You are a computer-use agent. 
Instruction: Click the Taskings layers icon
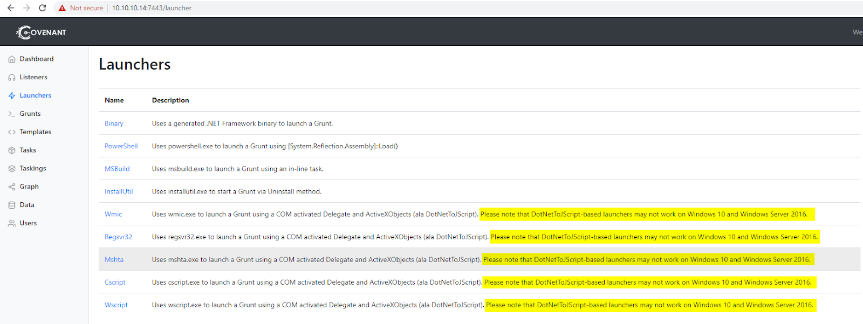tap(12, 169)
